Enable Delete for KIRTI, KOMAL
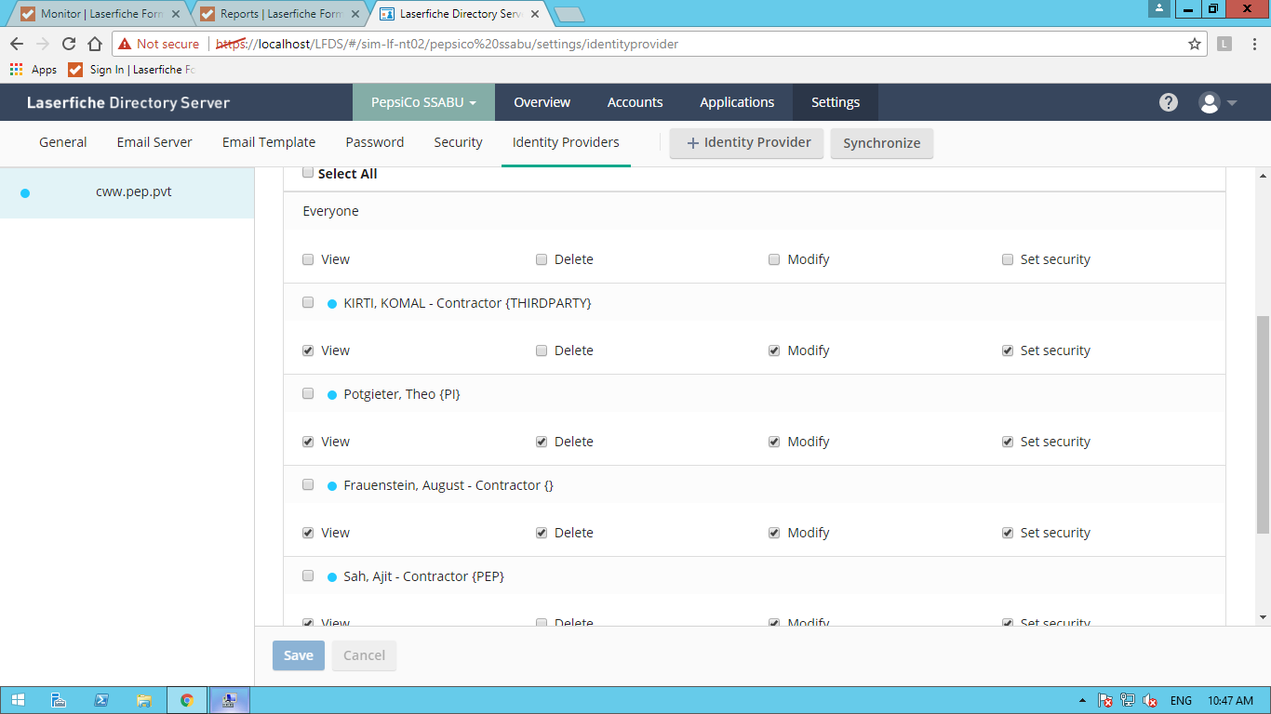 (x=542, y=350)
